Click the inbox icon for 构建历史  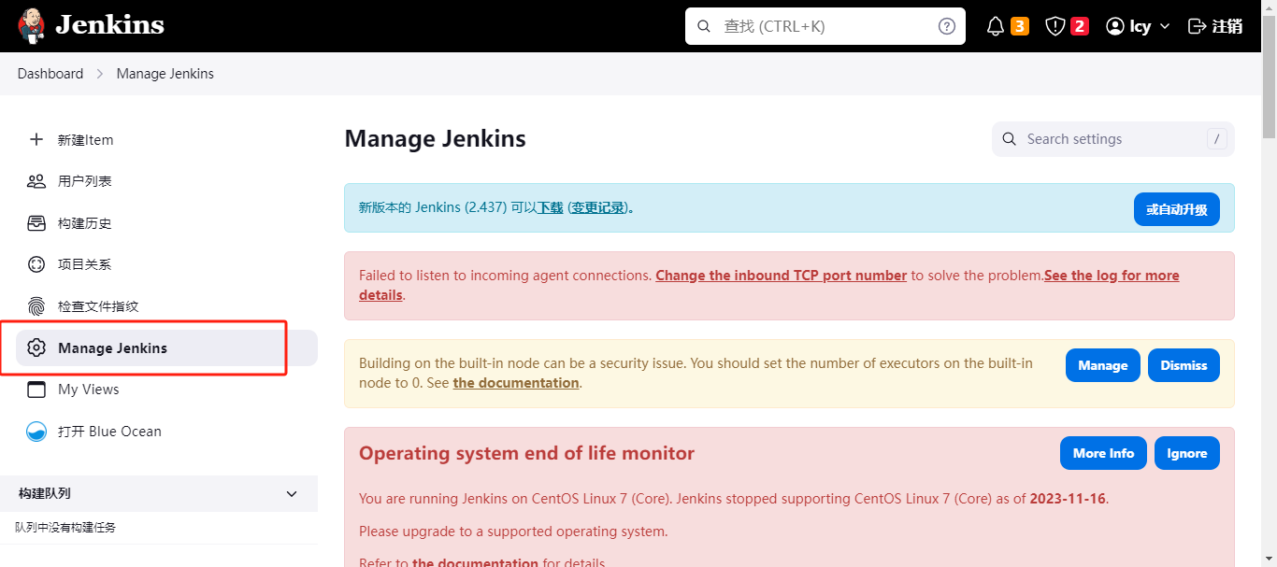coord(36,223)
